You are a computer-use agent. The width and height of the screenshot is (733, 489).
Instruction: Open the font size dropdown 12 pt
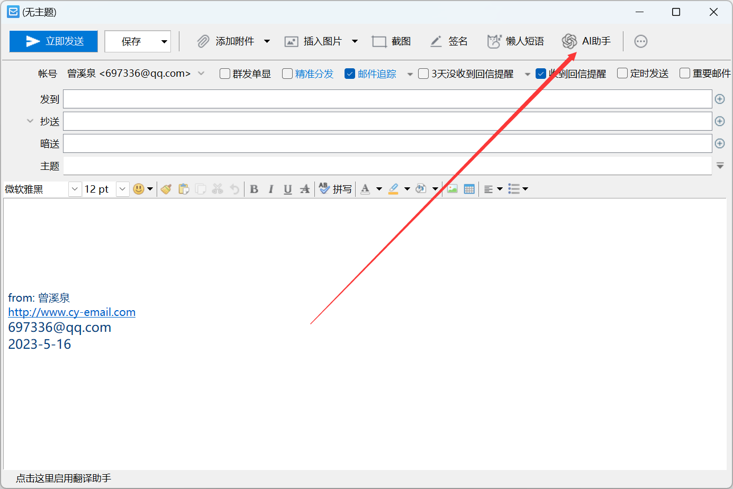pos(122,189)
